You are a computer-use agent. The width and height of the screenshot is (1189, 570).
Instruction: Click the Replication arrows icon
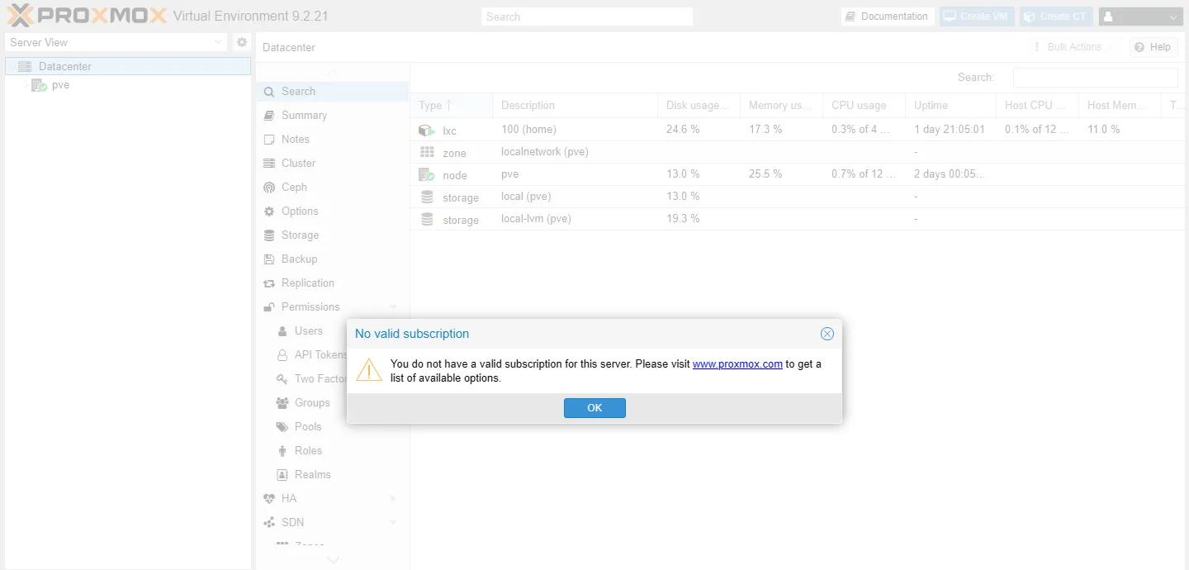(269, 283)
